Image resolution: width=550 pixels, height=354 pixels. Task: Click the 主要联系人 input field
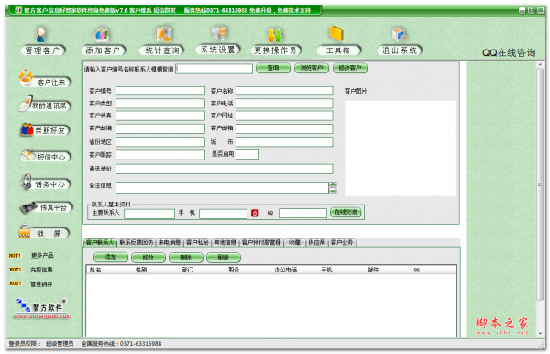point(149,214)
